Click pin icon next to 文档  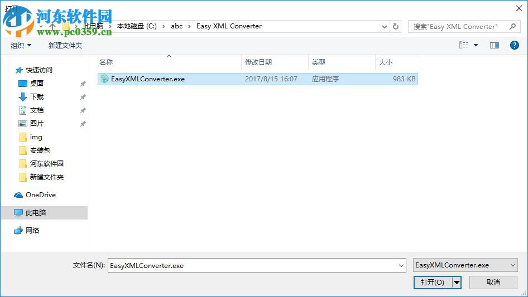(83, 110)
